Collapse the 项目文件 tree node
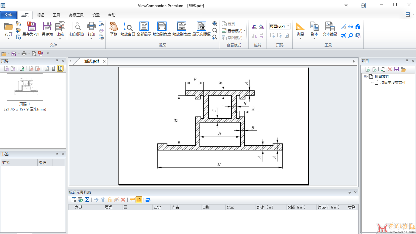Image resolution: width=416 pixels, height=234 pixels. tap(365, 76)
